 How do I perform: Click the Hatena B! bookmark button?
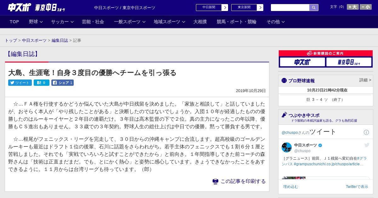42,83
